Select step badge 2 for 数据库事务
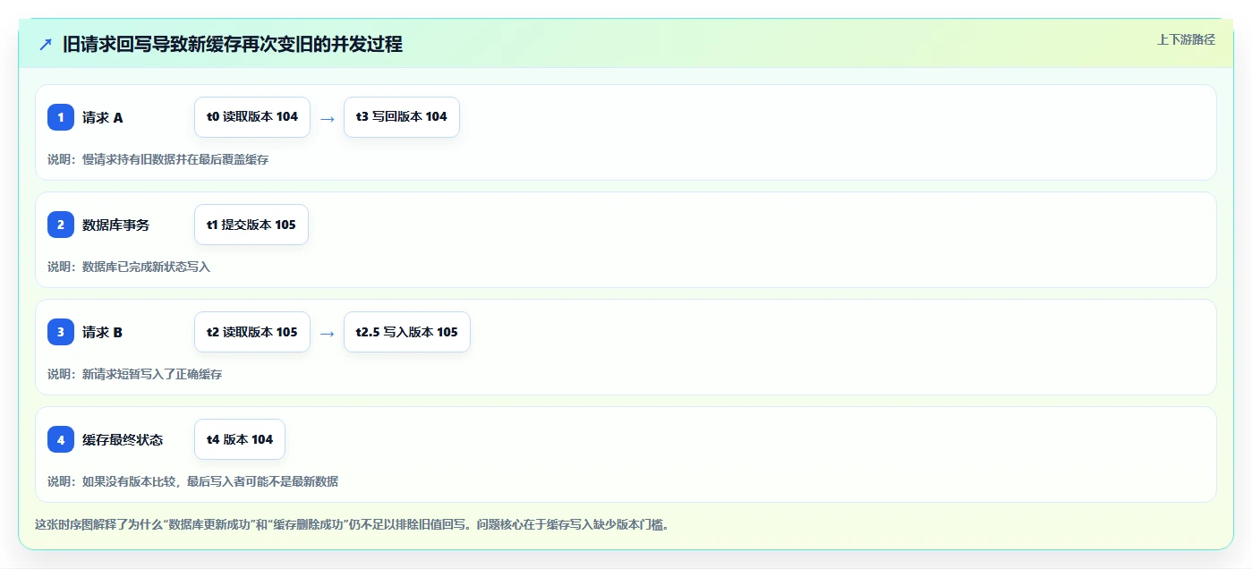Screen dimensions: 1252x569 (x=61, y=225)
